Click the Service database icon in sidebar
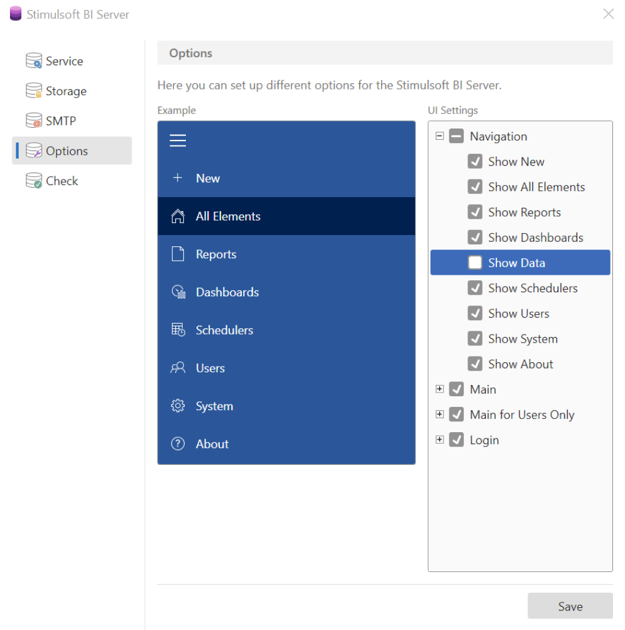625x630 pixels. point(34,60)
